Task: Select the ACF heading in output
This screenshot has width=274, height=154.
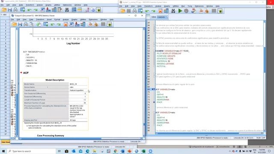Action: click(x=26, y=73)
